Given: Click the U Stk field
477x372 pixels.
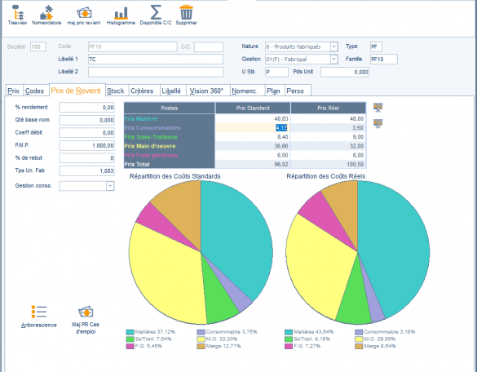Looking at the screenshot, I should click(x=276, y=72).
